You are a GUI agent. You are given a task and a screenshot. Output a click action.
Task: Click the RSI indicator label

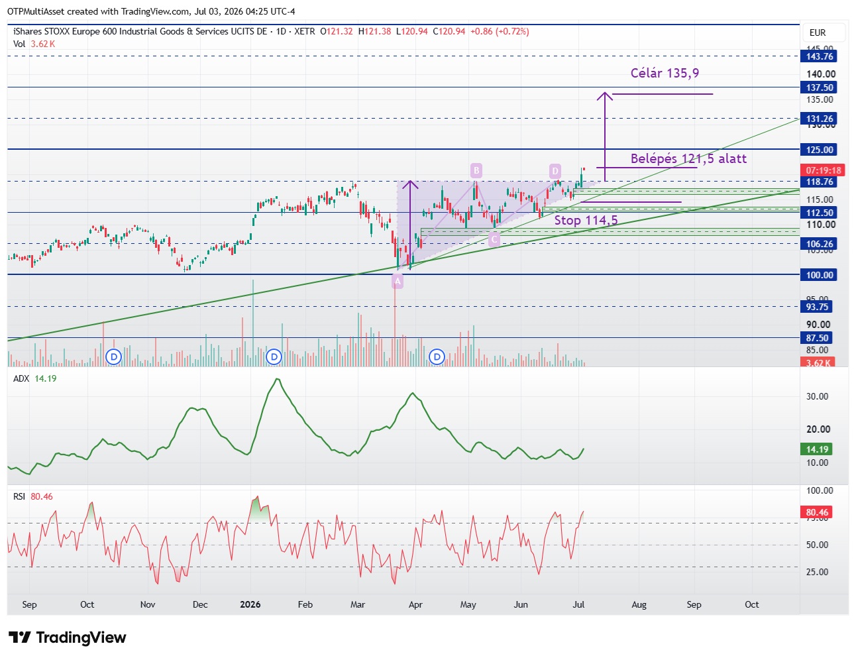coord(19,496)
